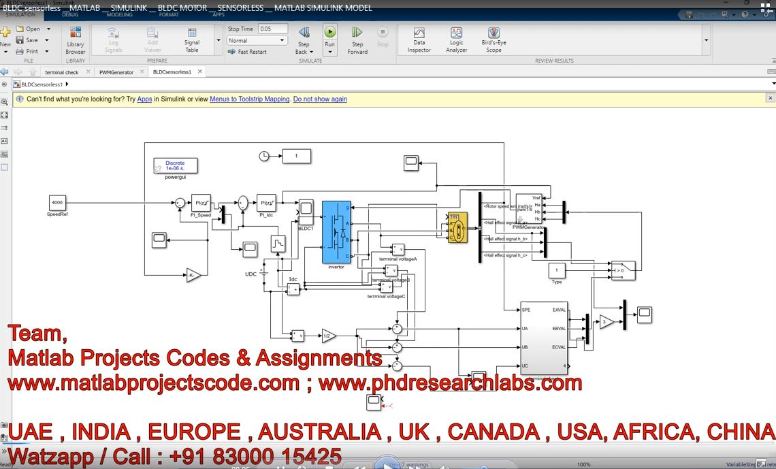The width and height of the screenshot is (776, 469).
Task: Switch to the PWMGenerator tab
Action: coord(116,72)
